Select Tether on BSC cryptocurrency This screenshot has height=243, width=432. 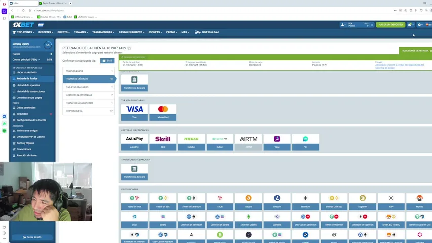coord(163,201)
